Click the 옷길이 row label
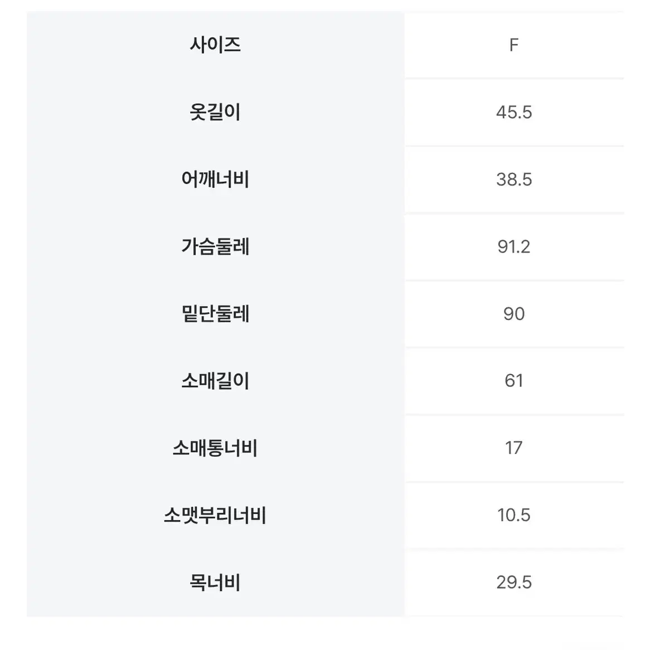The image size is (650, 650). (x=215, y=112)
